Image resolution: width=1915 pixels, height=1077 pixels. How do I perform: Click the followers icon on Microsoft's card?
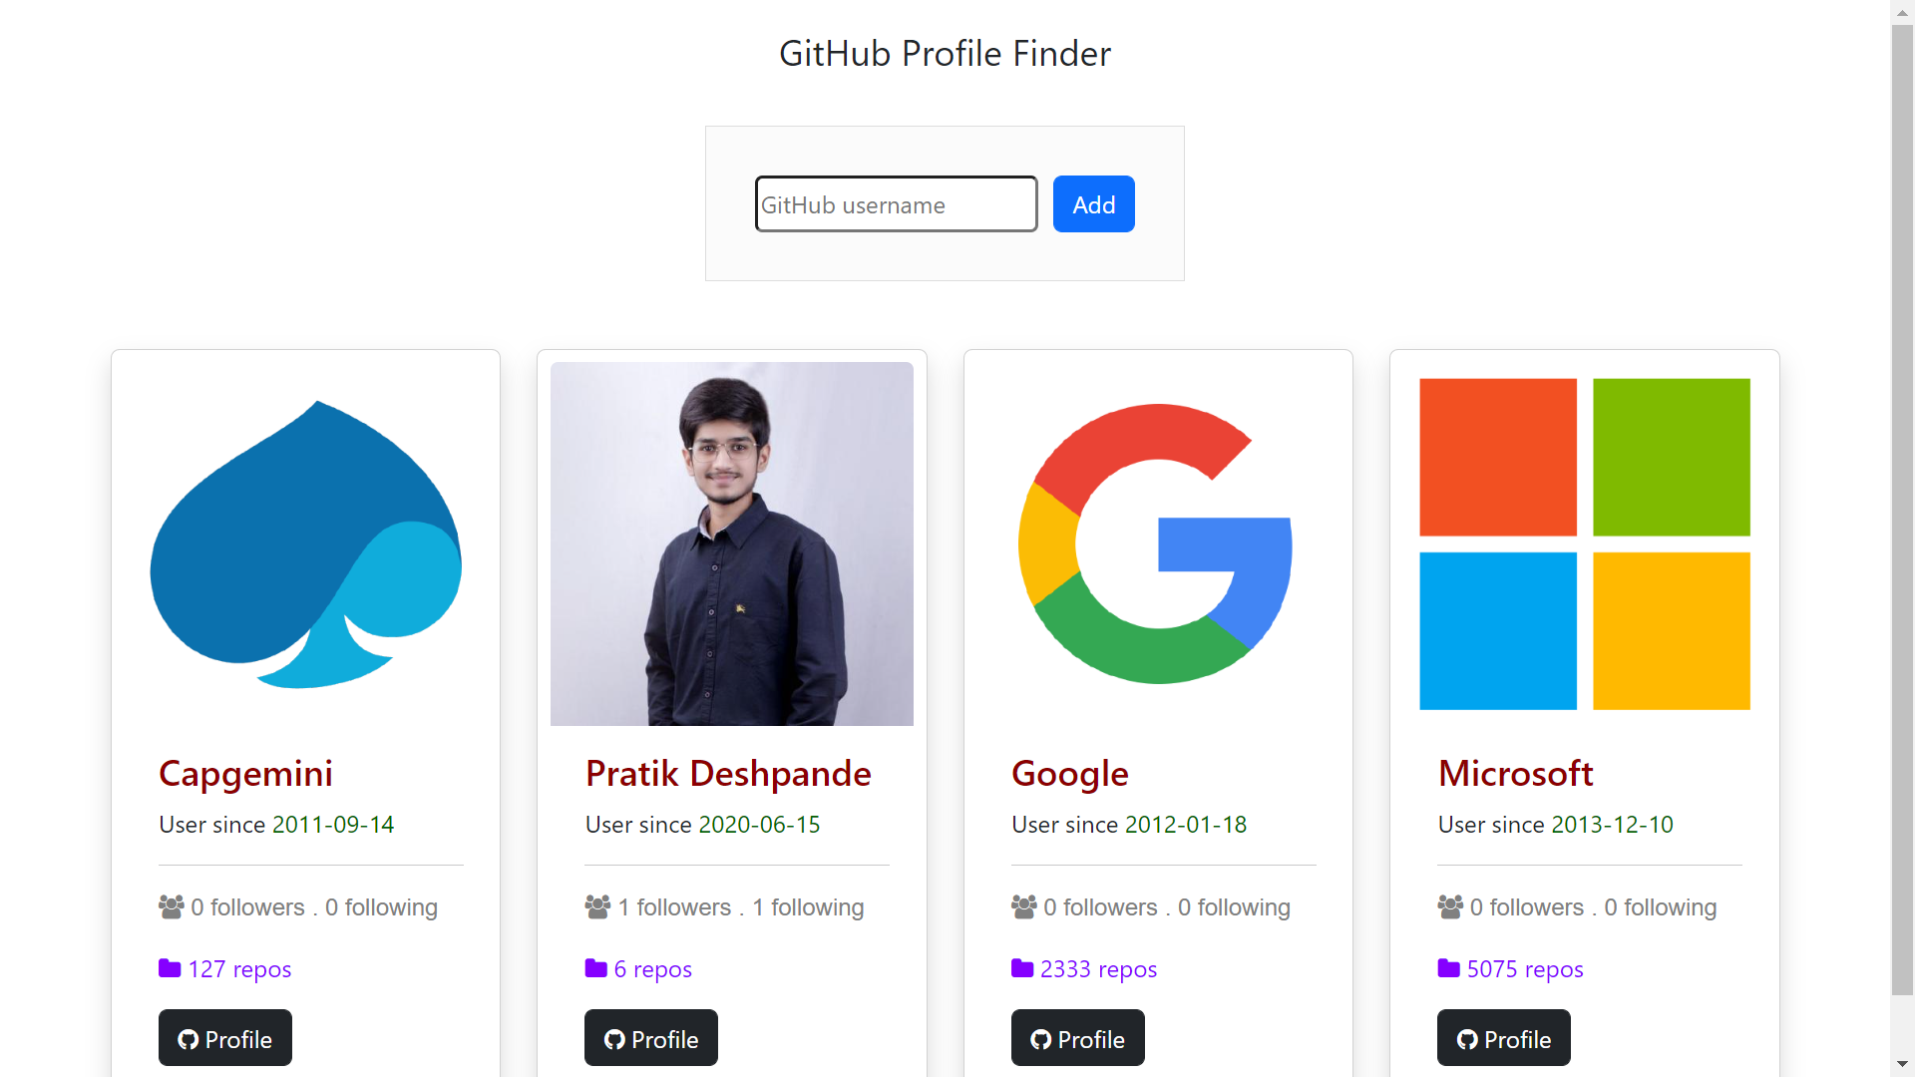(1447, 906)
